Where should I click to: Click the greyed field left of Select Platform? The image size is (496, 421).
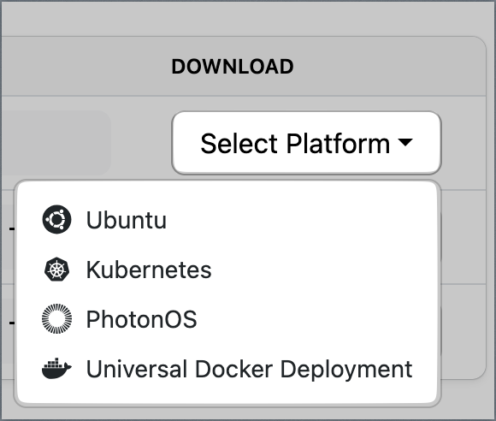tap(56, 143)
